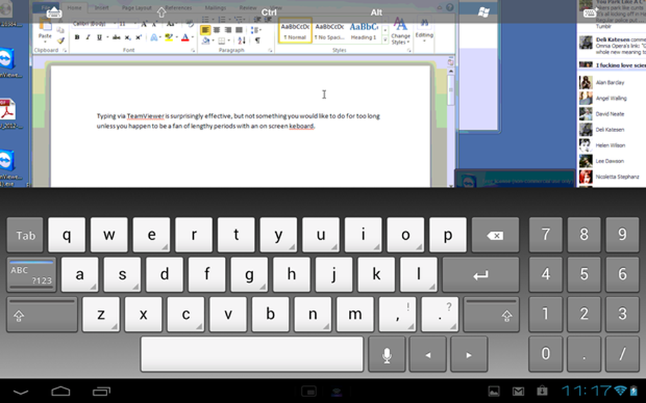Open the Mailings ribbon tab
The height and width of the screenshot is (403, 646).
(x=215, y=7)
